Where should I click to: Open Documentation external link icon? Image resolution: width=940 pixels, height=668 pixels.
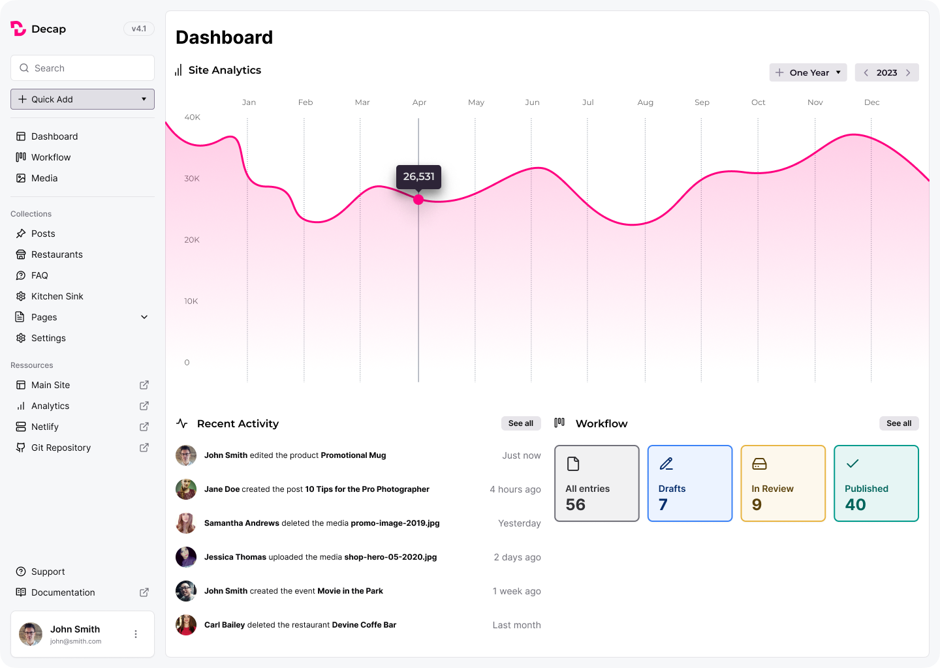pyautogui.click(x=144, y=592)
